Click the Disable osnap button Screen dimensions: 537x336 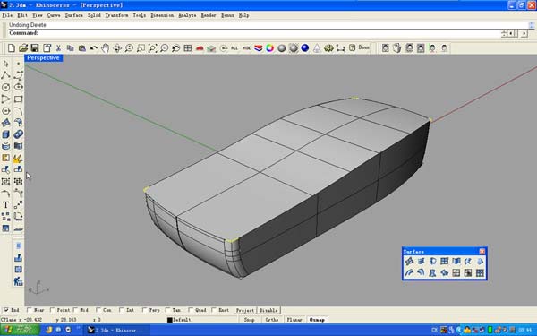pyautogui.click(x=268, y=310)
